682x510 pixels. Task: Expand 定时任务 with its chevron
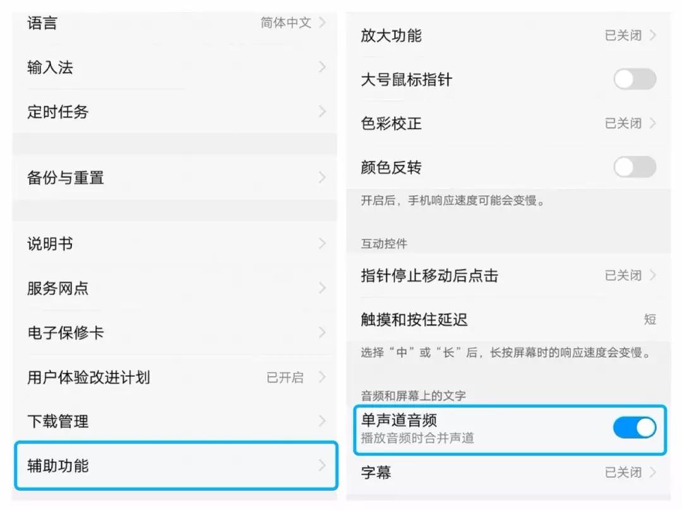click(323, 111)
